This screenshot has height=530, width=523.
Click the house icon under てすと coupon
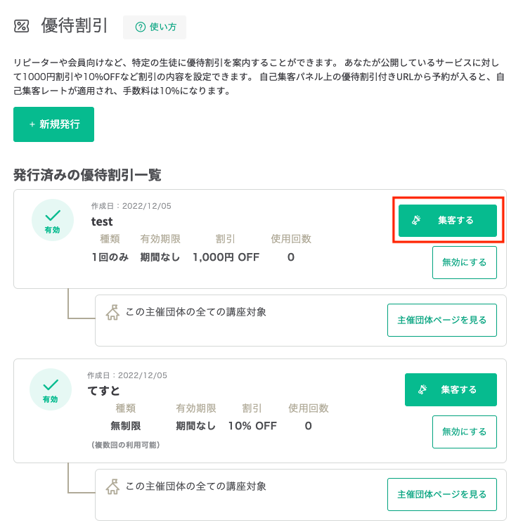tap(112, 486)
